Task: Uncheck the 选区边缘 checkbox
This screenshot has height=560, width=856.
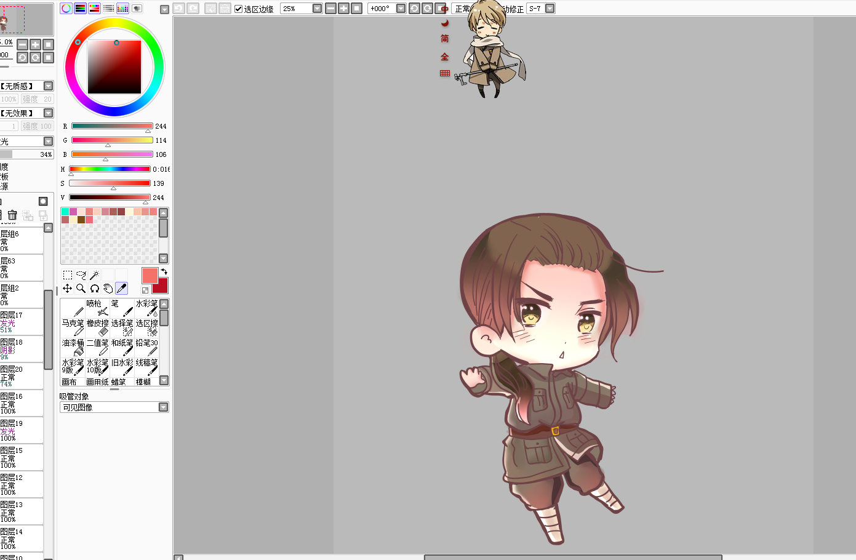Action: pyautogui.click(x=239, y=9)
